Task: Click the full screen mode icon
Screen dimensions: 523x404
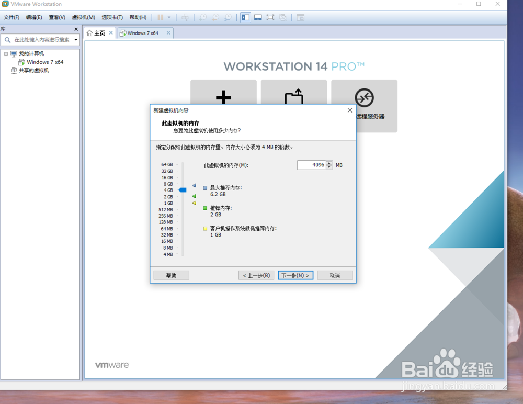Action: click(x=270, y=17)
